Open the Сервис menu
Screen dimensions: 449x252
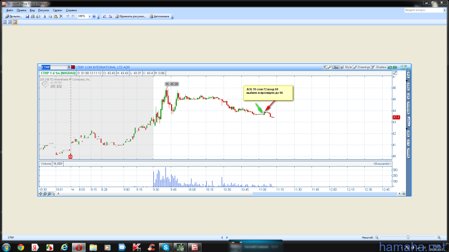[58, 10]
